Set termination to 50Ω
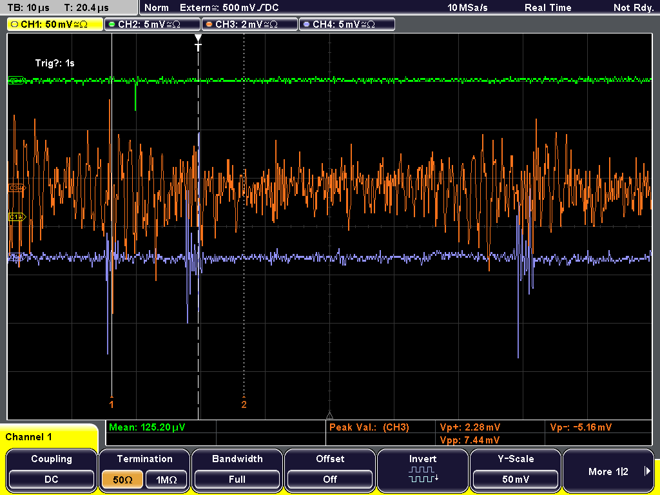 [122, 480]
